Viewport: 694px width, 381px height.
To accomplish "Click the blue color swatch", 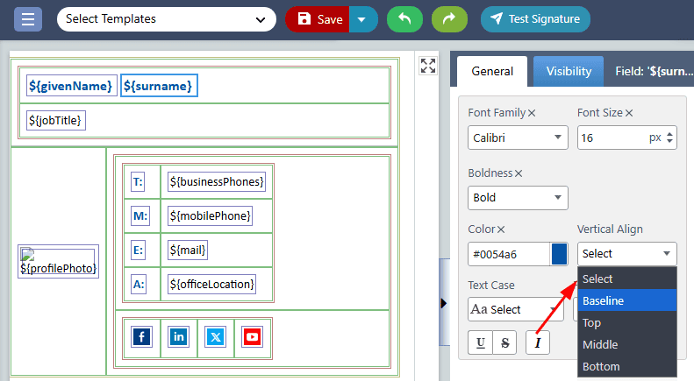I will point(559,254).
